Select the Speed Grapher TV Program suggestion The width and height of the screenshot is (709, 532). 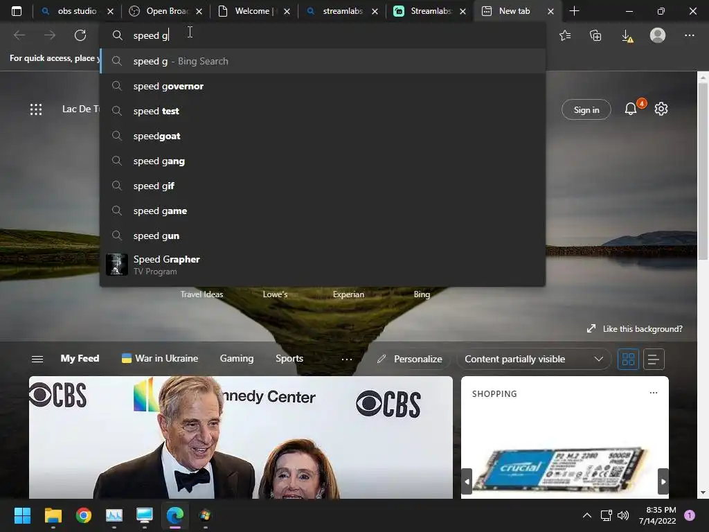click(x=323, y=265)
